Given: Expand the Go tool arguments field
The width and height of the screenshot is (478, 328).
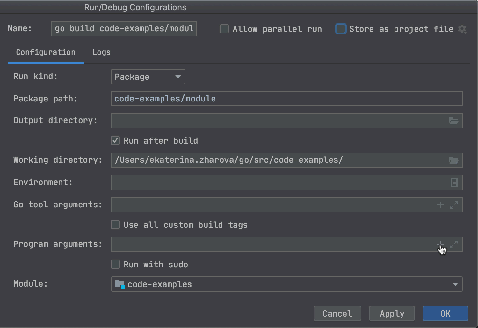Looking at the screenshot, I should point(454,205).
